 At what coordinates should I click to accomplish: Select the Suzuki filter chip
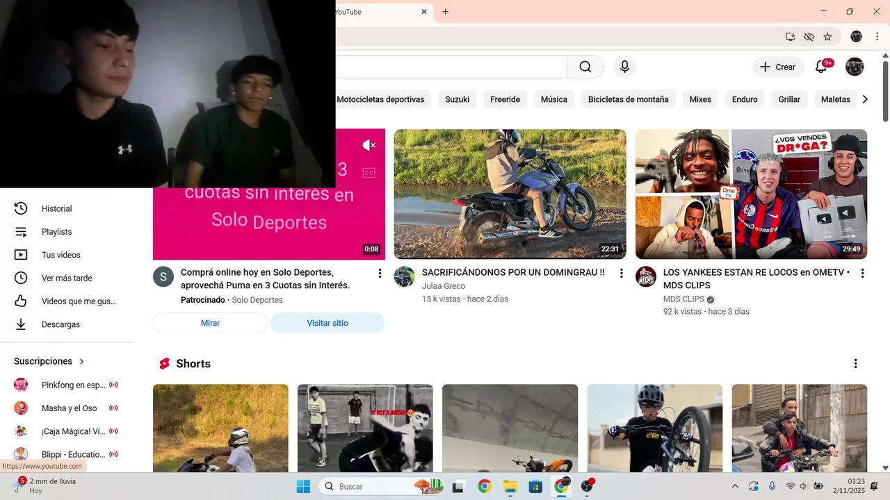tap(458, 99)
